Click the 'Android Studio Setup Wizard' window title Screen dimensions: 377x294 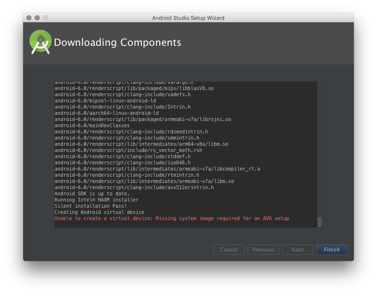click(188, 18)
